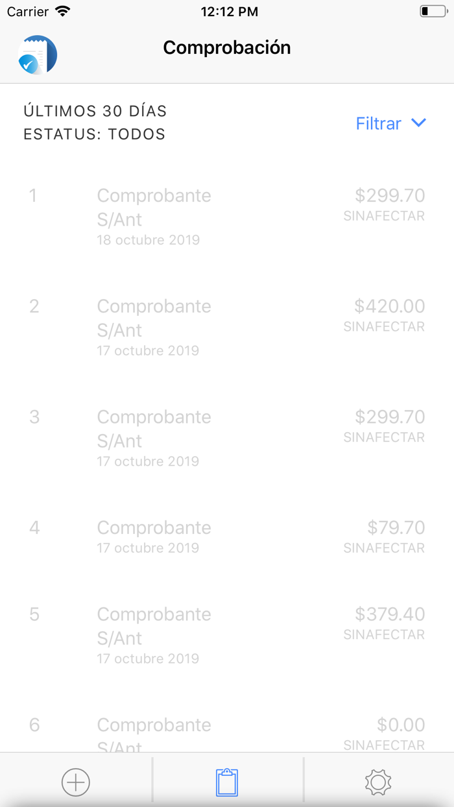
Task: Tap the ESTATUS: TODOS filter label
Action: [95, 134]
